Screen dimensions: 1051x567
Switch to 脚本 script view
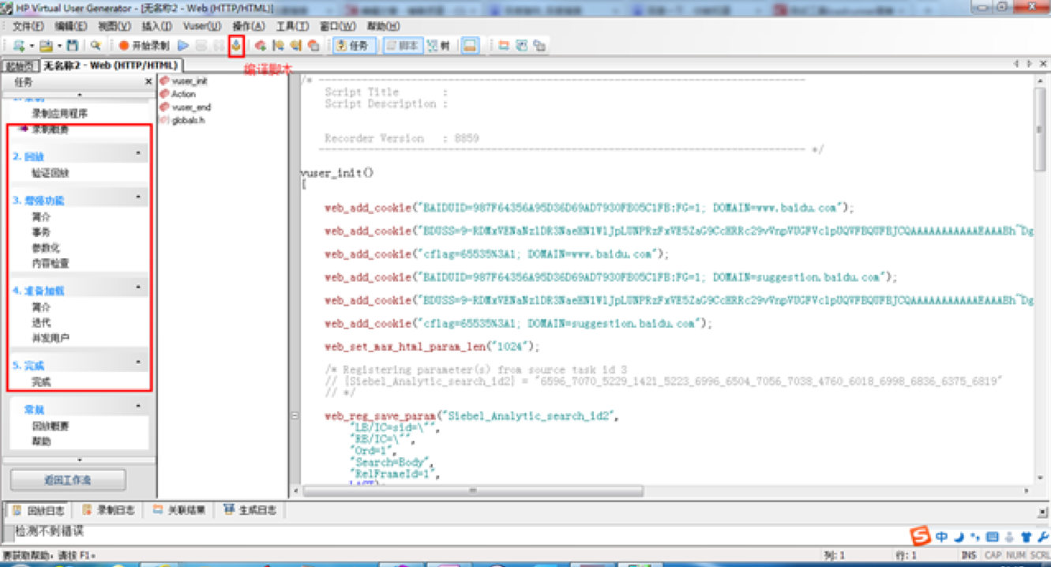point(403,46)
